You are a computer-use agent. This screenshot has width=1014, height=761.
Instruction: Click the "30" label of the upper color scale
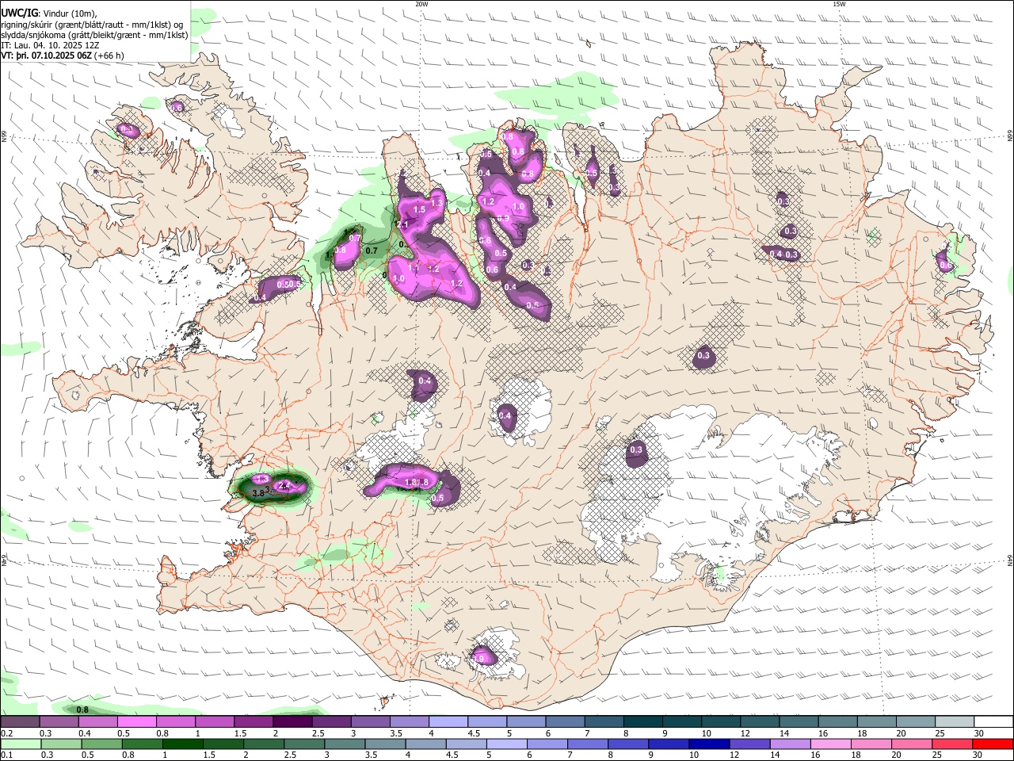click(x=979, y=733)
